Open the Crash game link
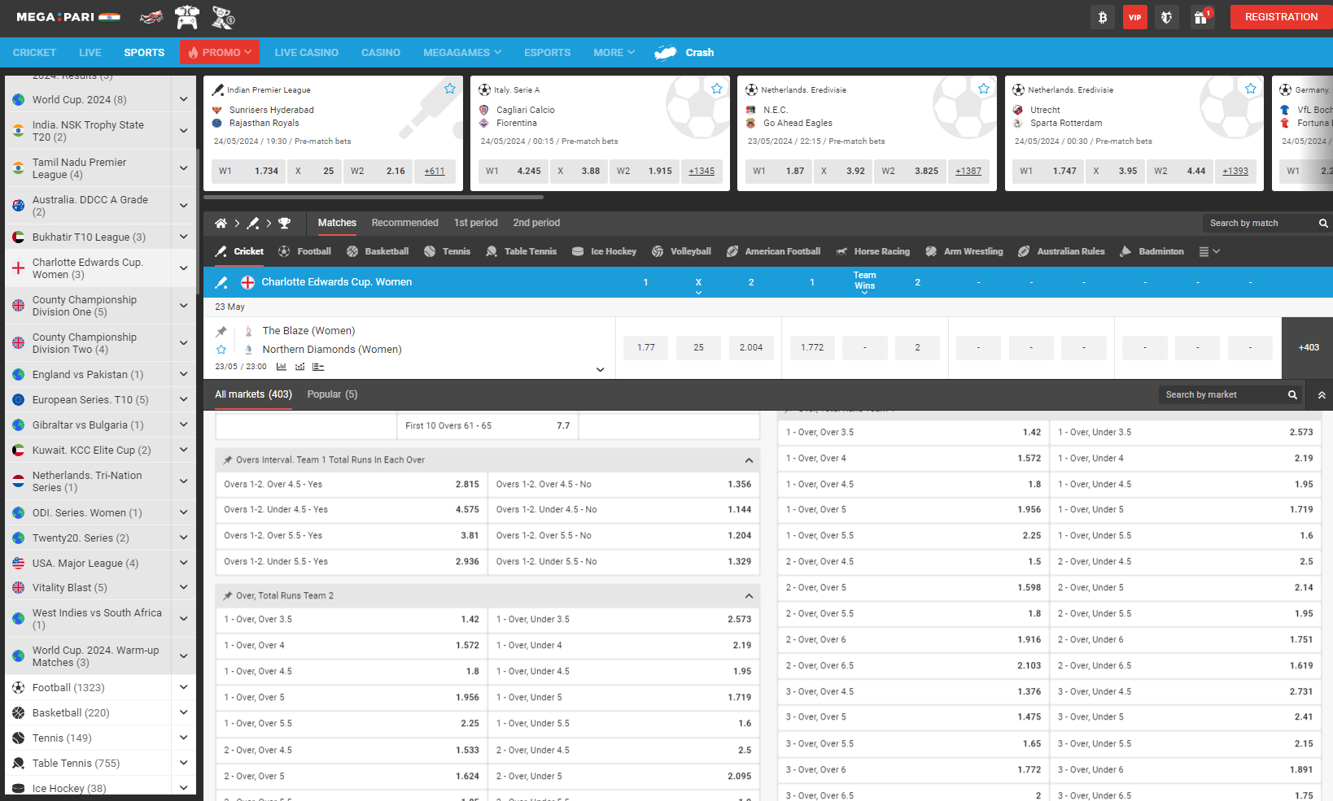 (x=684, y=52)
